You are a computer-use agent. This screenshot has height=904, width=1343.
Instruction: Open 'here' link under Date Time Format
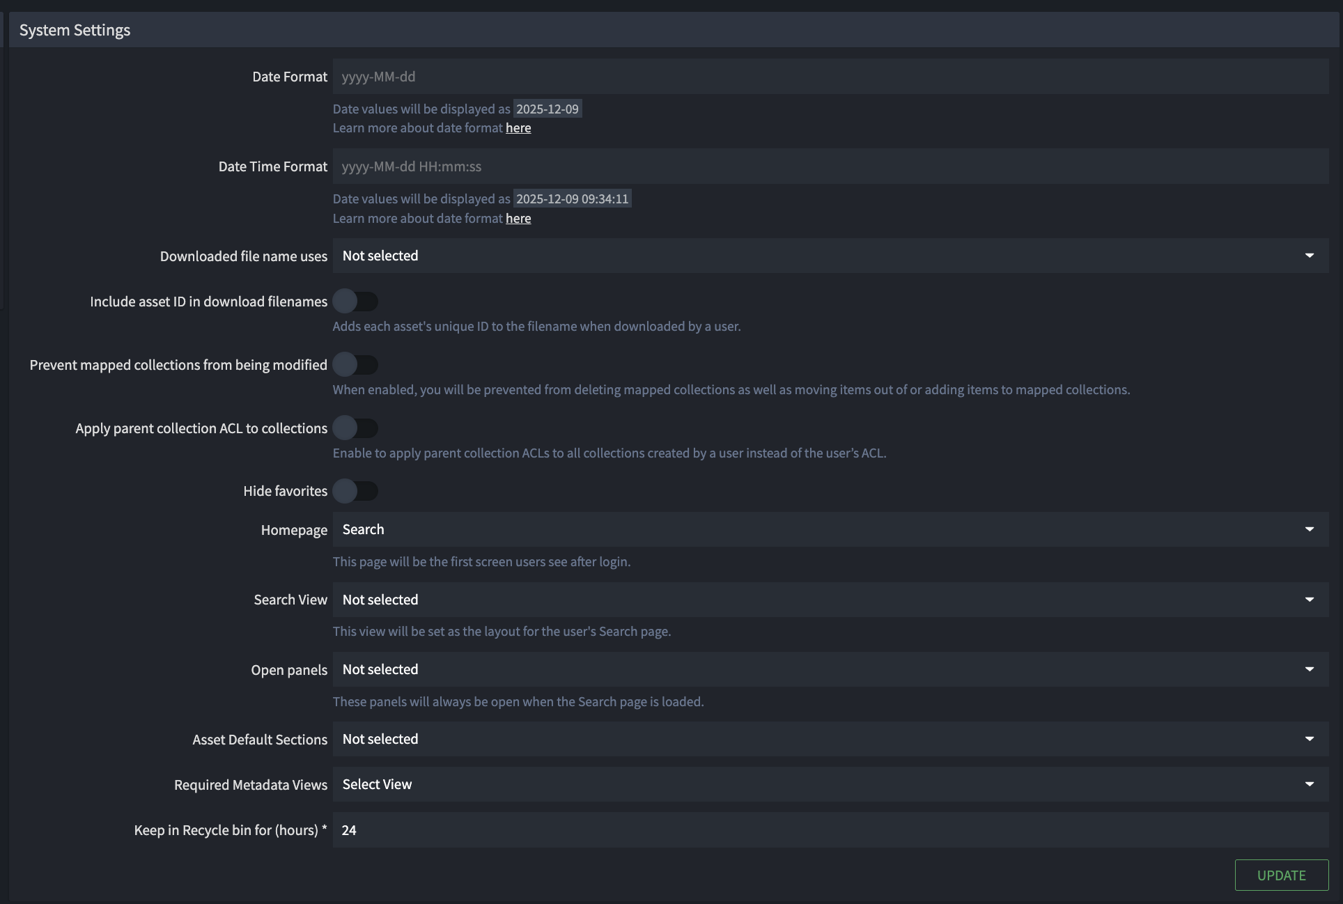click(518, 219)
